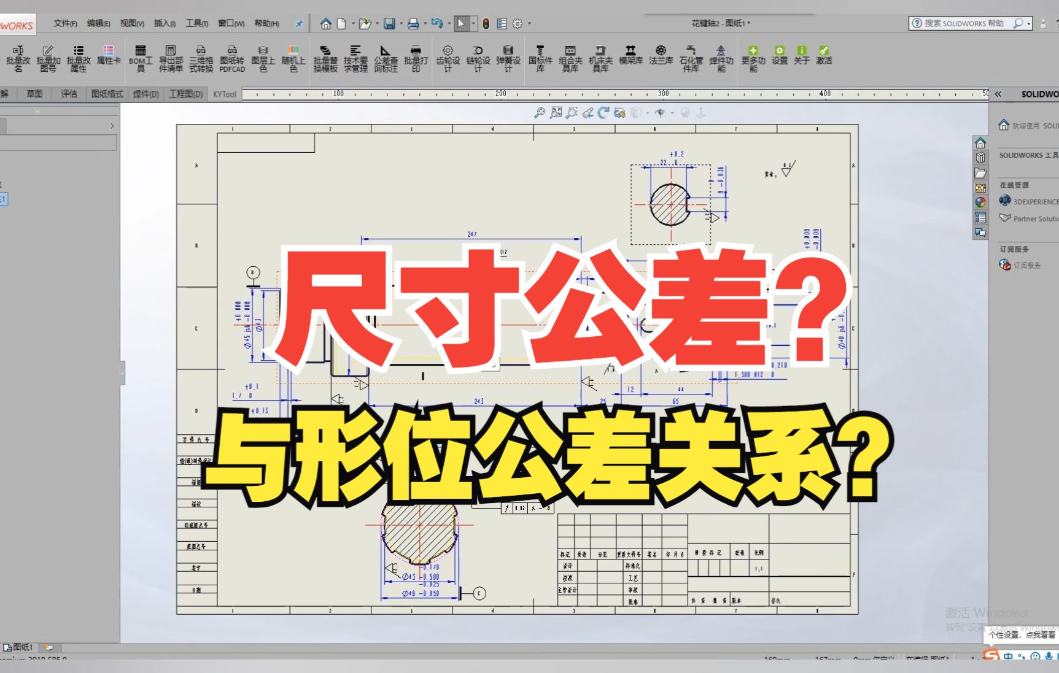The height and width of the screenshot is (673, 1059).
Task: Open the 视图(V) menu
Action: (132, 23)
